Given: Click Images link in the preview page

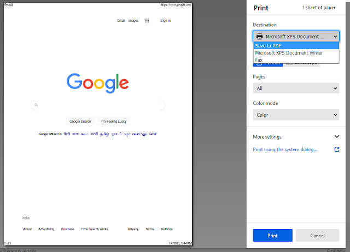Looking at the screenshot, I should [133, 21].
